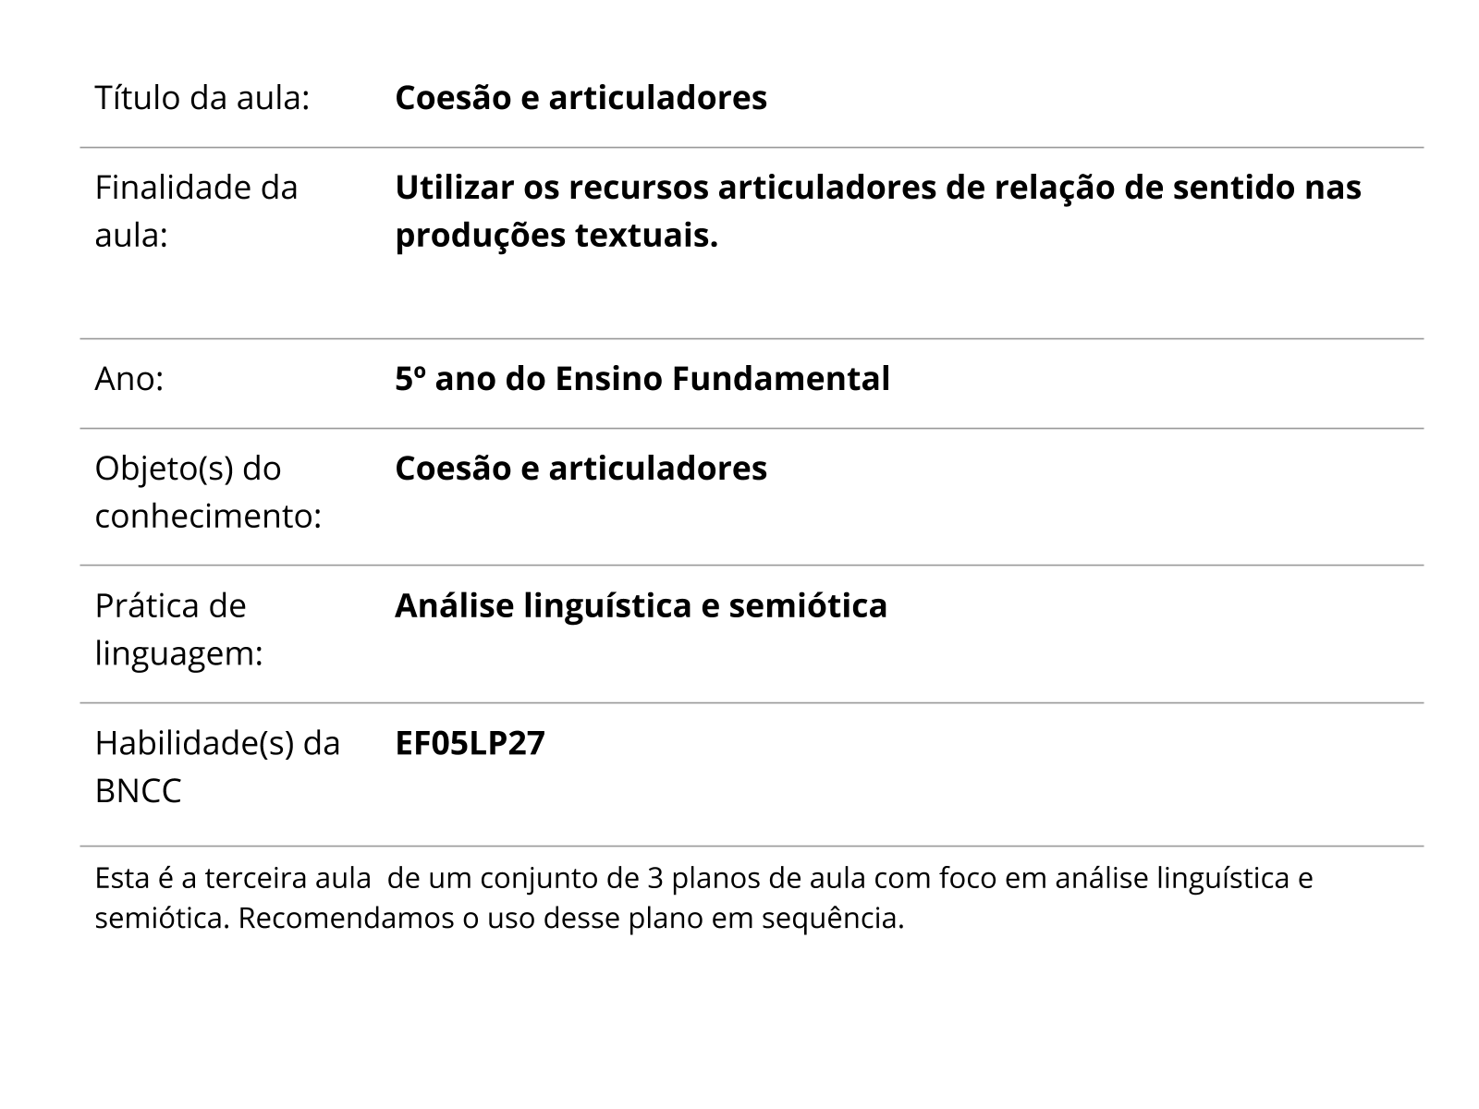Click "Esta é a terceira aula" in footer
Image resolution: width=1479 pixels, height=1109 pixels.
click(x=232, y=878)
